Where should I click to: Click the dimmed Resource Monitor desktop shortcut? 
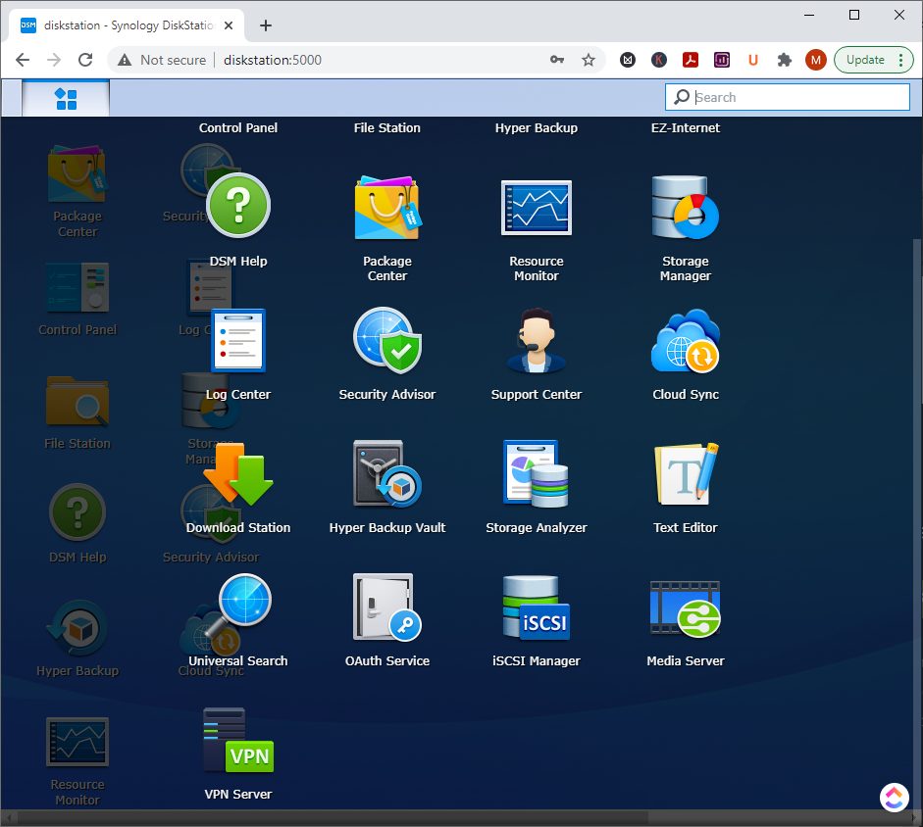(x=77, y=760)
